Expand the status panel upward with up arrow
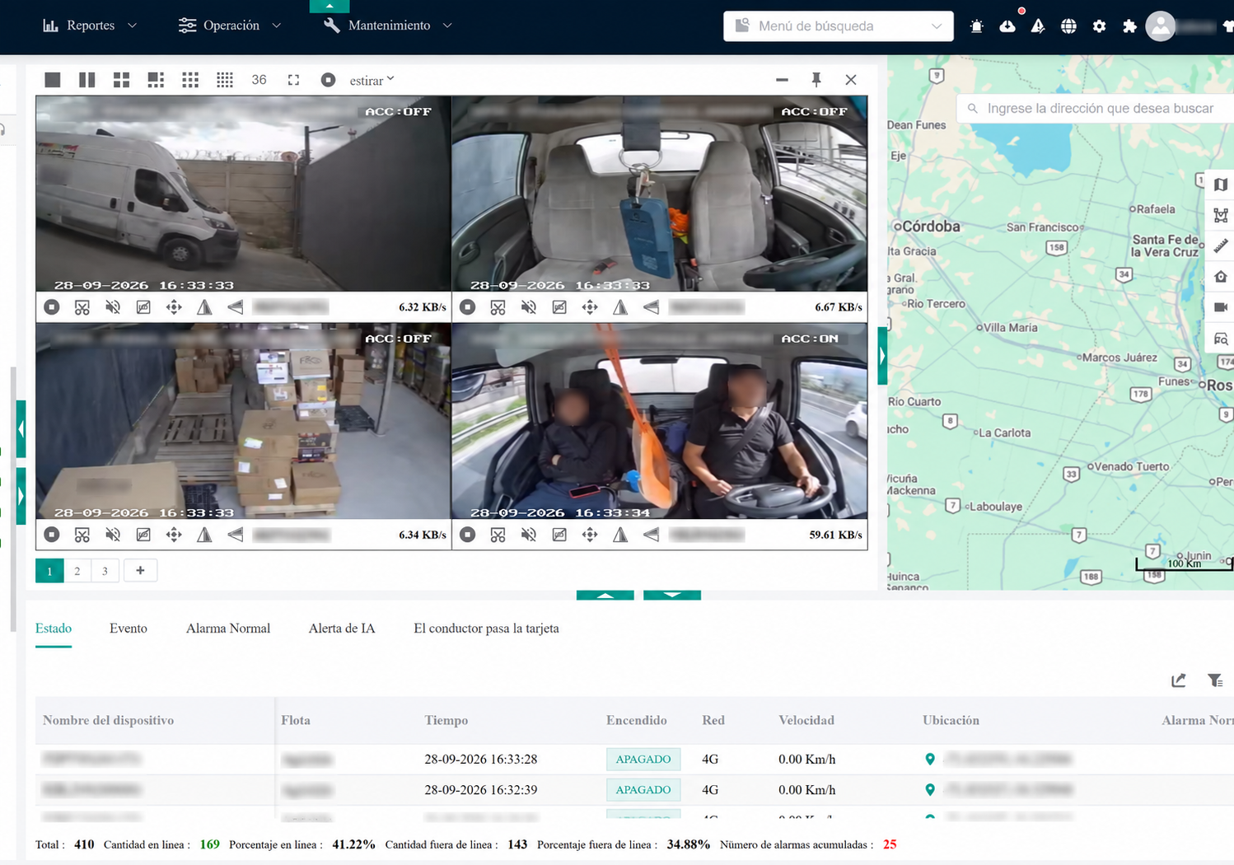Screen dimensions: 1234x865 605,595
